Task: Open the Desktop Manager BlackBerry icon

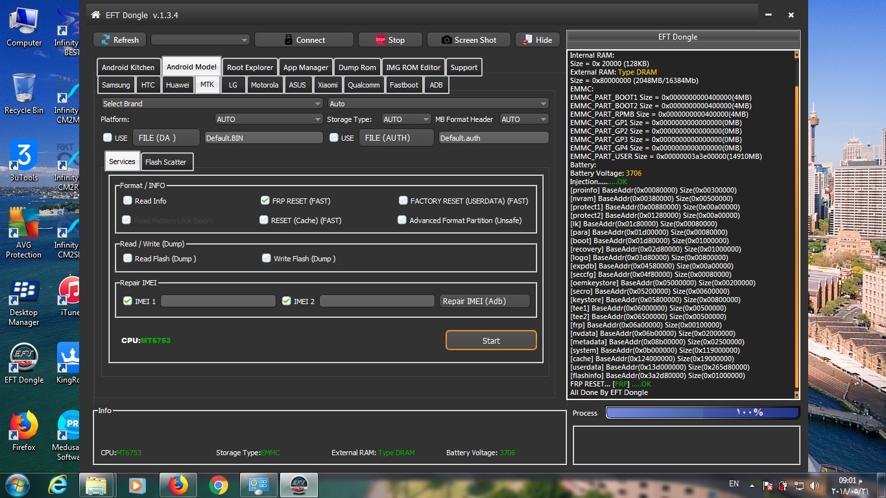Action: point(24,302)
